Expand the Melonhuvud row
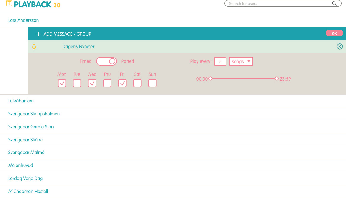Screen dimensions: 346x198 [x=173, y=166]
